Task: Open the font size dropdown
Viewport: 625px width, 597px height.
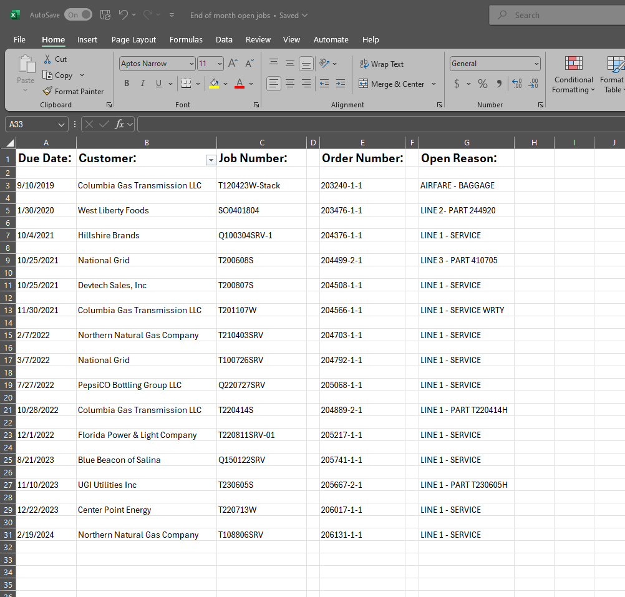Action: point(220,64)
